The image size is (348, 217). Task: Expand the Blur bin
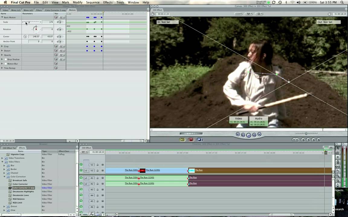point(4,165)
